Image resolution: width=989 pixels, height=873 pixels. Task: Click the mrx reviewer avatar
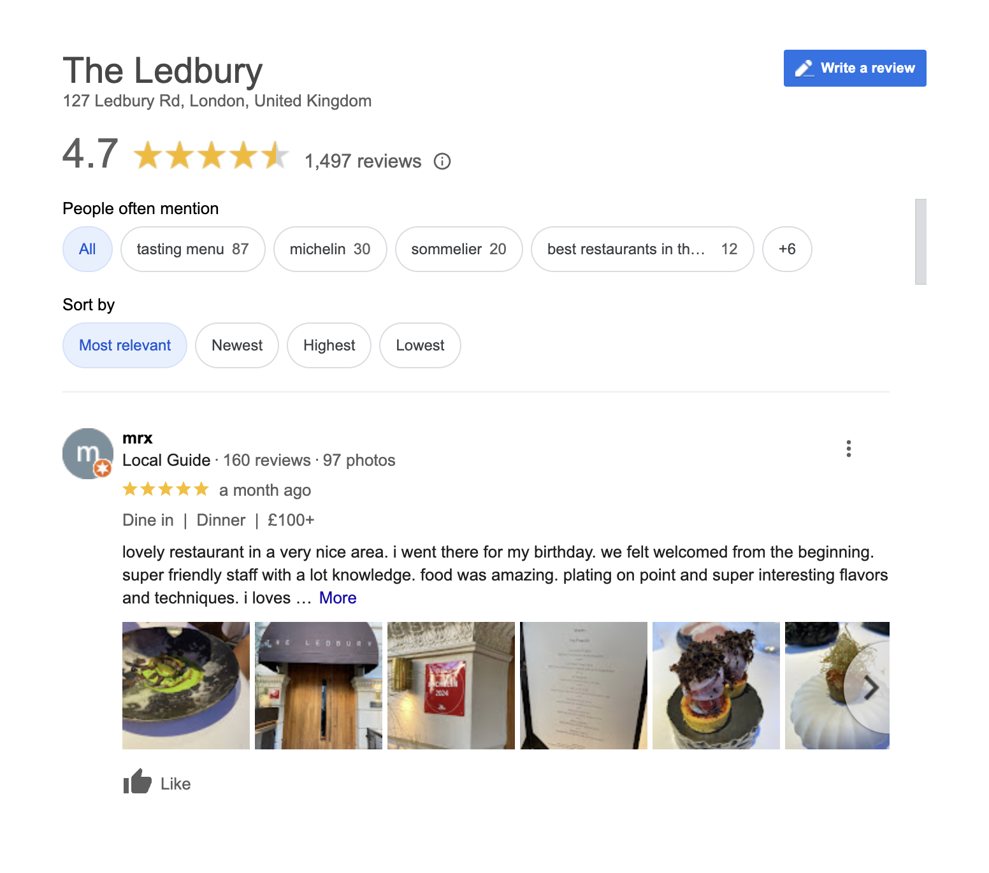click(x=88, y=454)
